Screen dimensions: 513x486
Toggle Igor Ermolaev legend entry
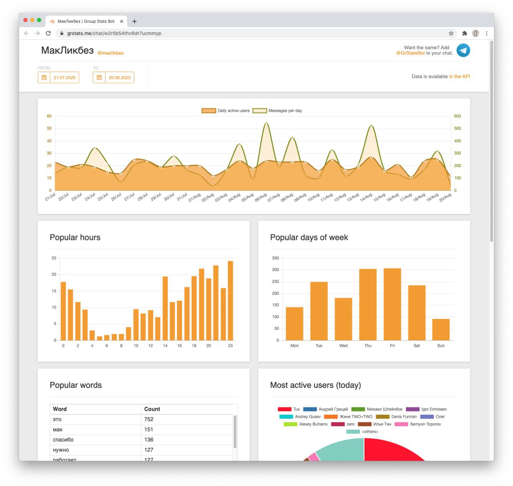click(x=426, y=409)
